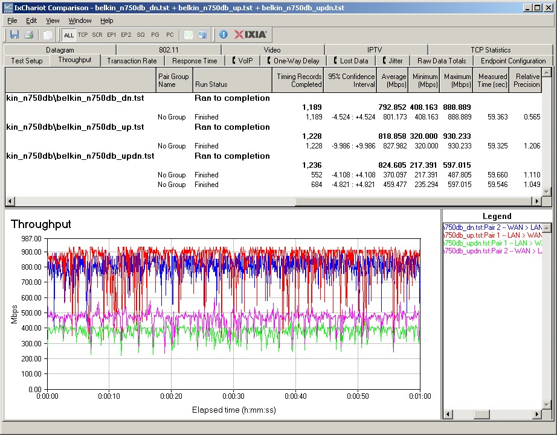Toggle the EP1 endpoint filter button
The height and width of the screenshot is (435, 557).
tap(112, 35)
